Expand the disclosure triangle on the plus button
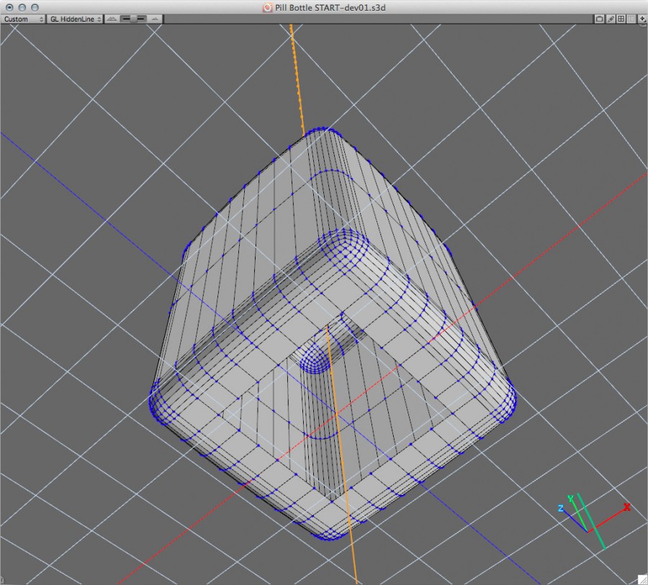This screenshot has height=585, width=648. click(646, 22)
